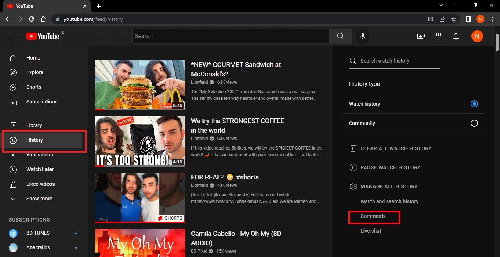This screenshot has width=500, height=257.
Task: Open the Create video camera icon
Action: (x=421, y=36)
